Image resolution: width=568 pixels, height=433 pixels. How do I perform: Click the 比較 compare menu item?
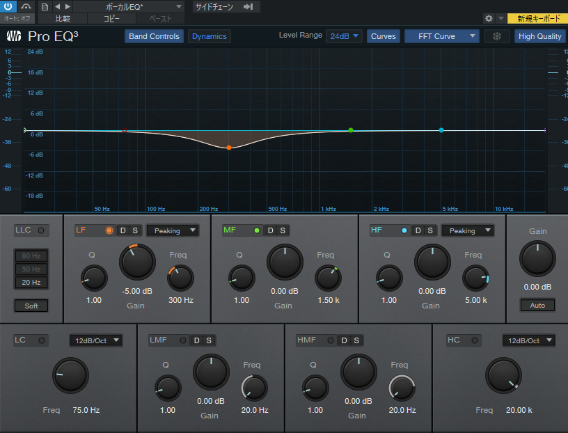tap(63, 19)
